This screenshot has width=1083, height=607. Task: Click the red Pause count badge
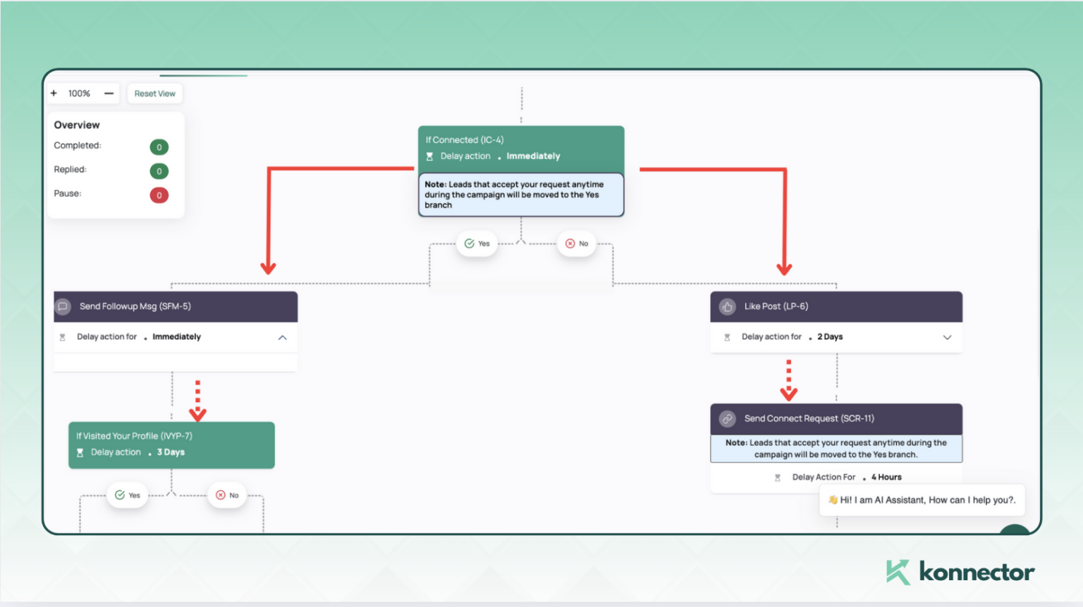pyautogui.click(x=159, y=195)
